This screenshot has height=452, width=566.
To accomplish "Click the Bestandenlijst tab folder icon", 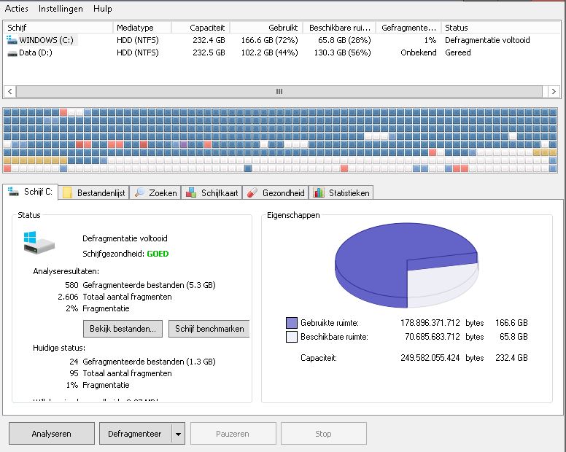I will (67, 193).
